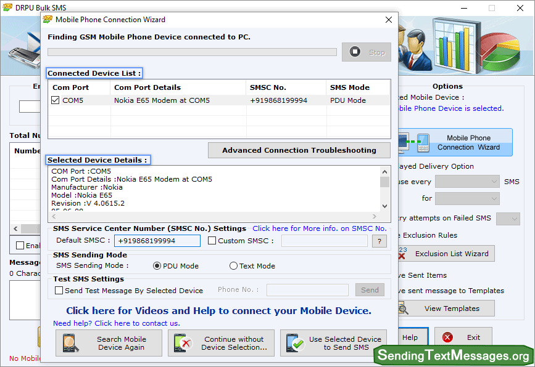Click the device search progress bar
Image resolution: width=535 pixels, height=367 pixels.
tap(192, 52)
